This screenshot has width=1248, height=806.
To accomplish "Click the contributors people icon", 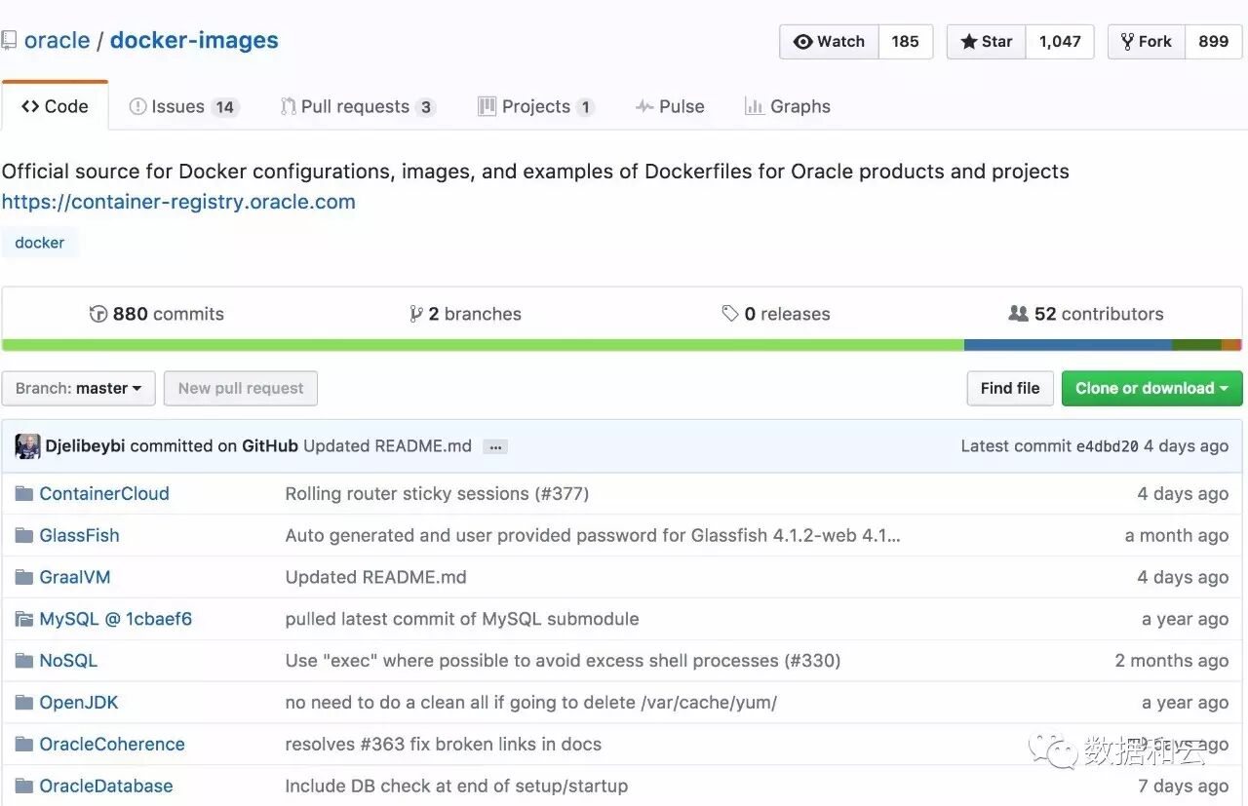I will tap(1018, 314).
